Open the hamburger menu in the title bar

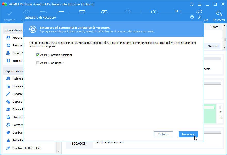pos(200,4)
